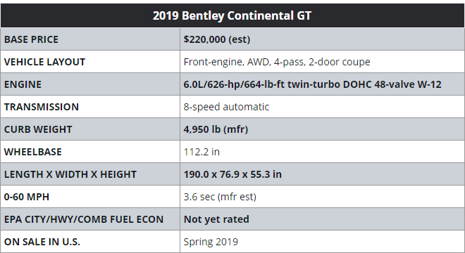This screenshot has width=465, height=253.
Task: Click the 3.6 sec (mfr est) value
Action: [220, 197]
